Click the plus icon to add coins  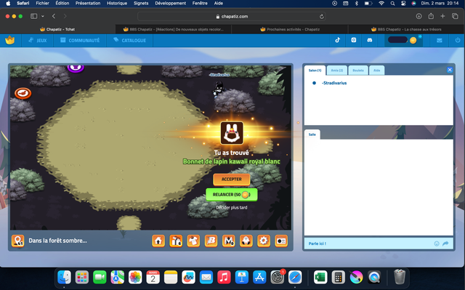pos(420,36)
